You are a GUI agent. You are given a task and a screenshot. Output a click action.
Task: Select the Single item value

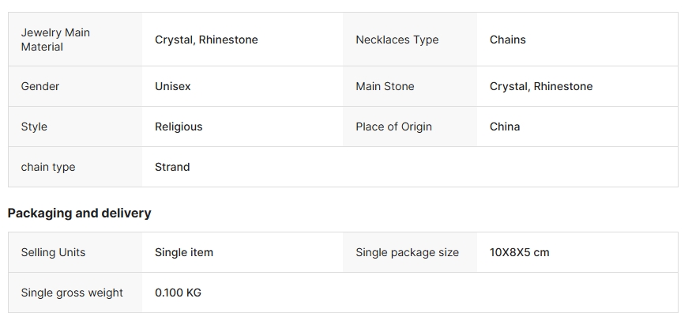[x=184, y=252]
